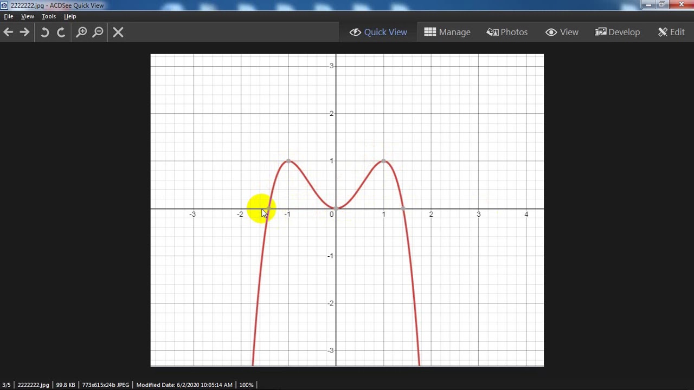Viewport: 694px width, 390px height.
Task: Open the Help menu
Action: (x=70, y=16)
